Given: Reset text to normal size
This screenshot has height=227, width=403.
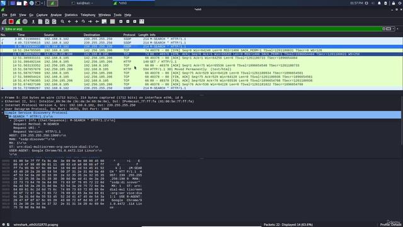Looking at the screenshot, I should [x=135, y=21].
